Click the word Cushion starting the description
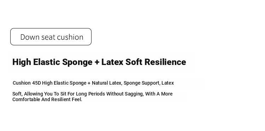Screen dimensions: 265x131 coord(22,83)
